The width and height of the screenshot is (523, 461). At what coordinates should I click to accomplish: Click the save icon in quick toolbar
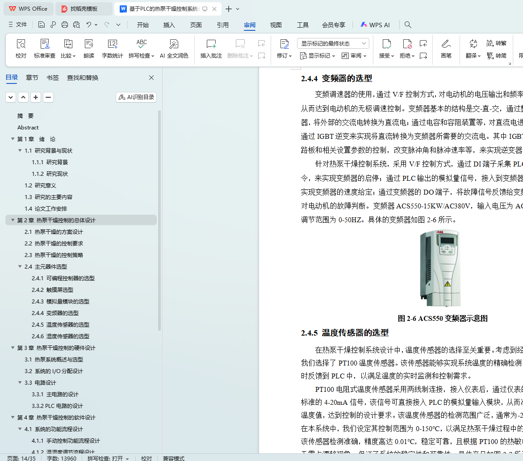(x=42, y=25)
